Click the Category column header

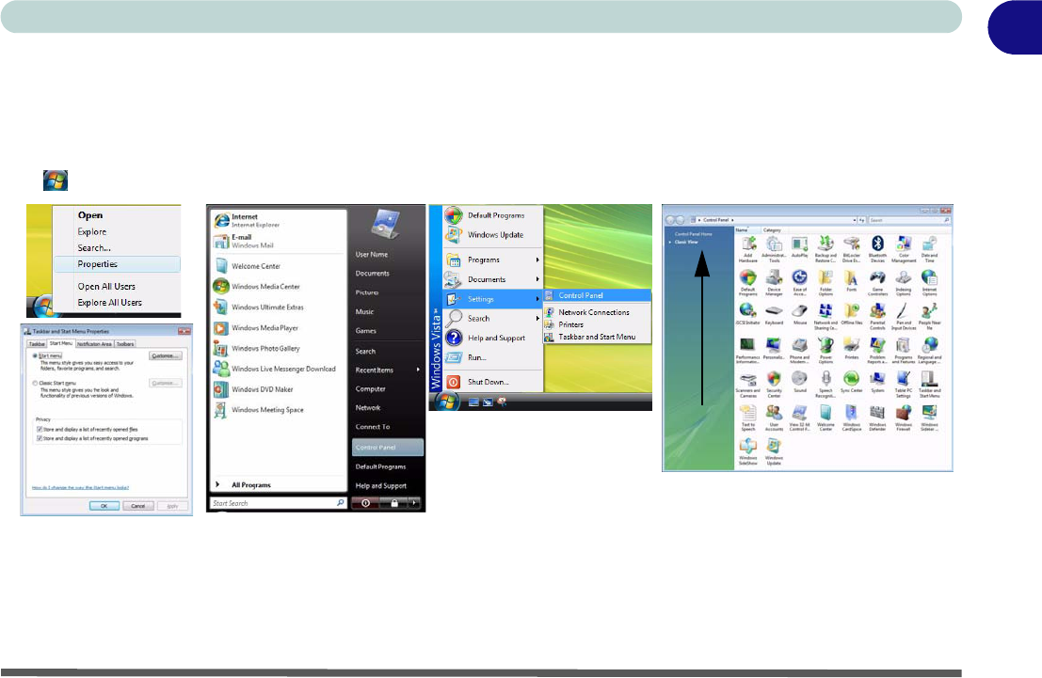tap(772, 229)
